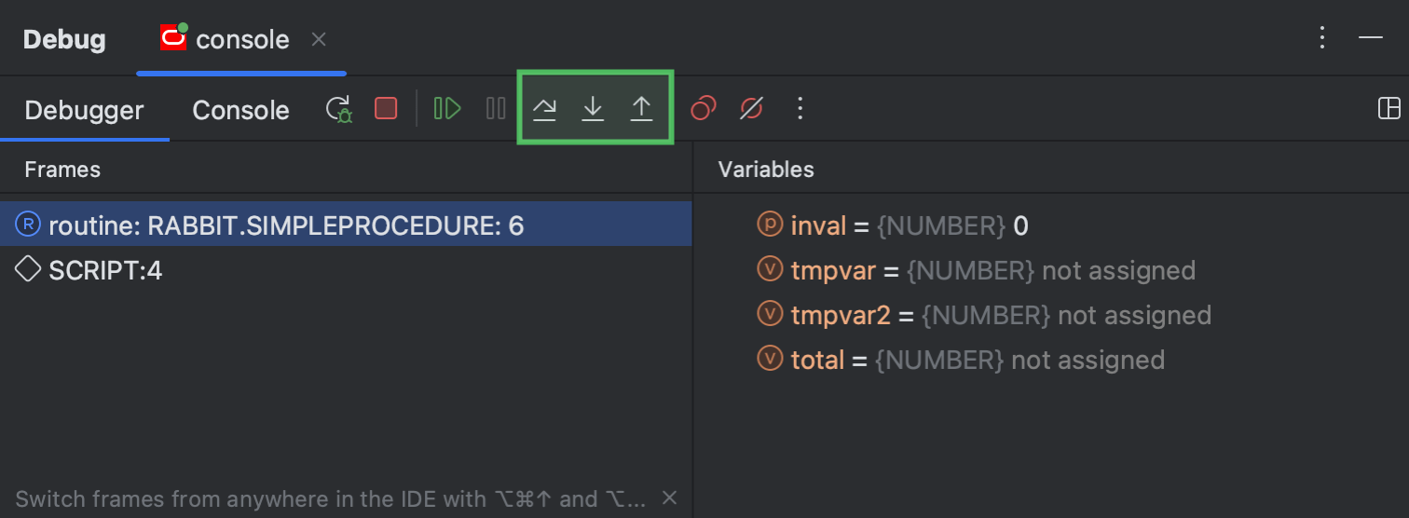Open debugger toolbar more actions menu
Image resolution: width=1409 pixels, height=518 pixels.
pyautogui.click(x=800, y=109)
